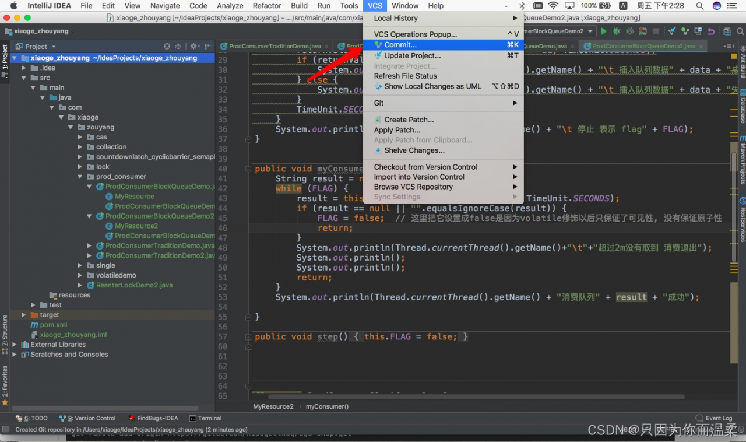Open Project Structure icon in toolbar

click(x=727, y=31)
